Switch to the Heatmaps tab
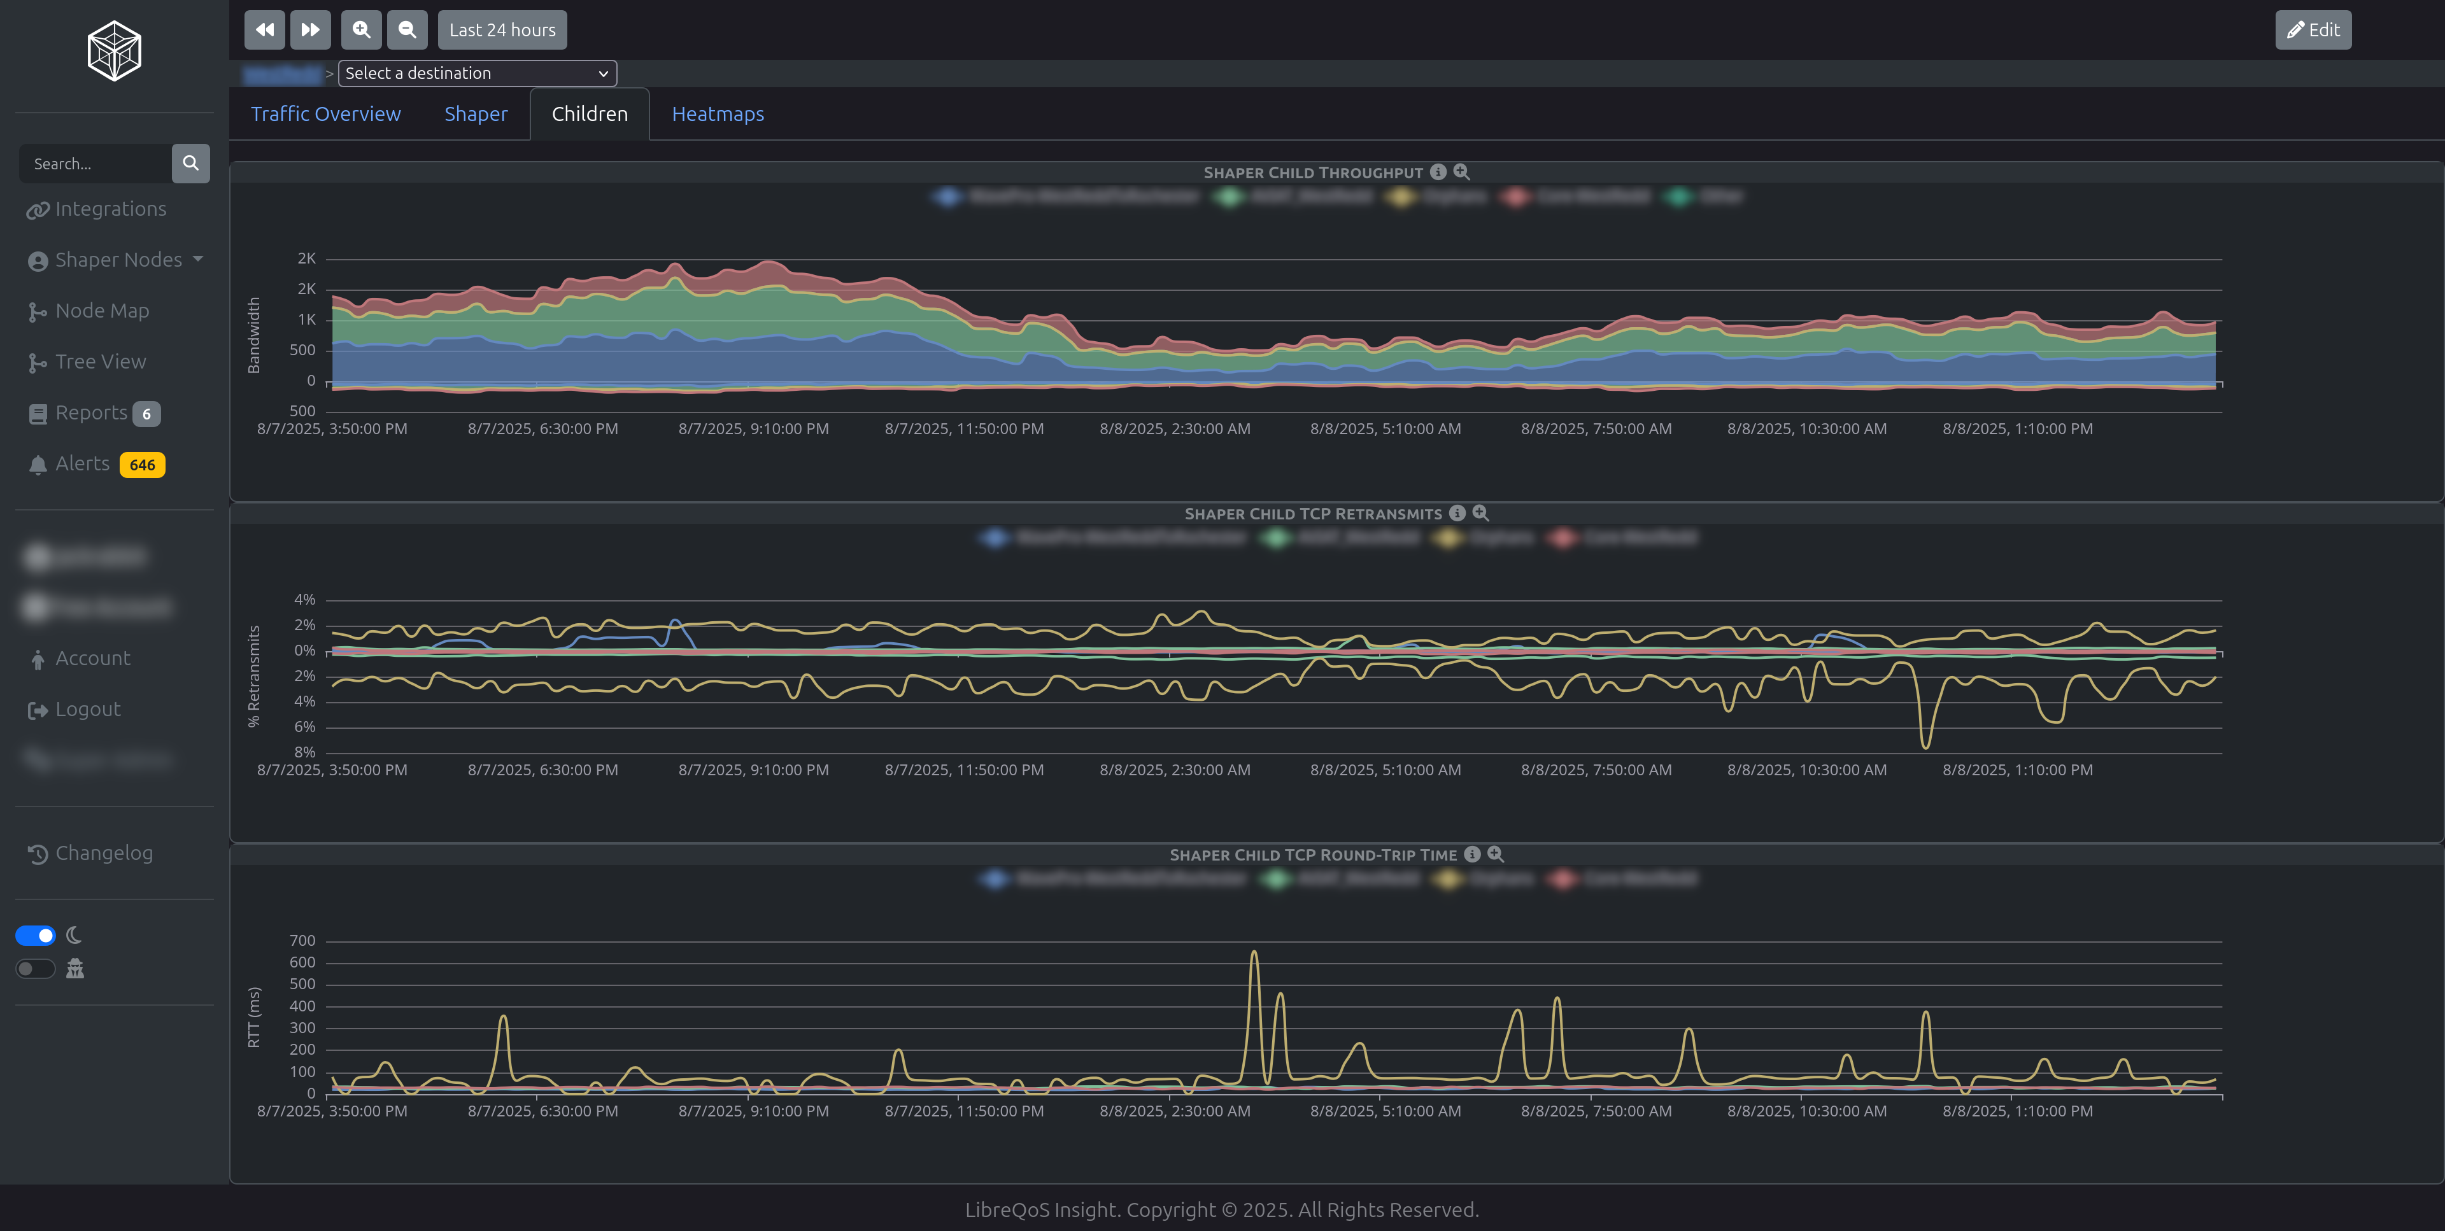Viewport: 2445px width, 1231px height. [x=718, y=114]
